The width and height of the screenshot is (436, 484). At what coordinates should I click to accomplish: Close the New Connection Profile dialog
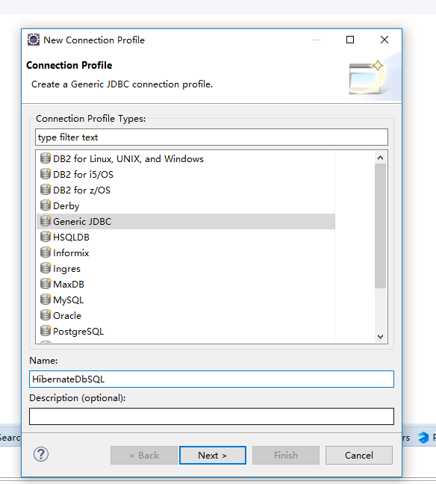pos(384,40)
